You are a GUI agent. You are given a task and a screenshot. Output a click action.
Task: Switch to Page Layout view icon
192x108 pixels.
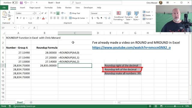(x=156, y=106)
